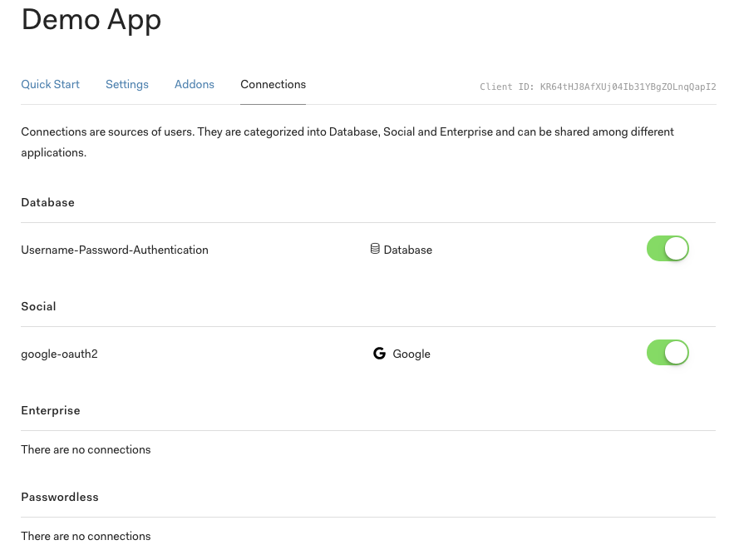Open the Username-Password-Authentication connection name
739x555 pixels.
pos(115,250)
